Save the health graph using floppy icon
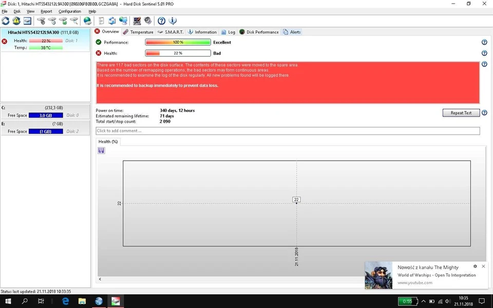Viewport: 493px width, 308px height. click(x=101, y=150)
